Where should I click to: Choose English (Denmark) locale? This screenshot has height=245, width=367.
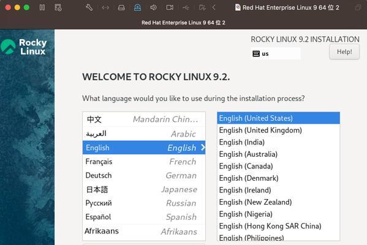279,178
